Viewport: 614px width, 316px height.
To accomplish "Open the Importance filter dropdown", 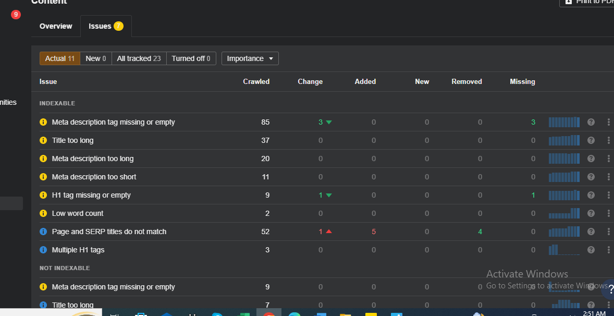I will coord(250,58).
